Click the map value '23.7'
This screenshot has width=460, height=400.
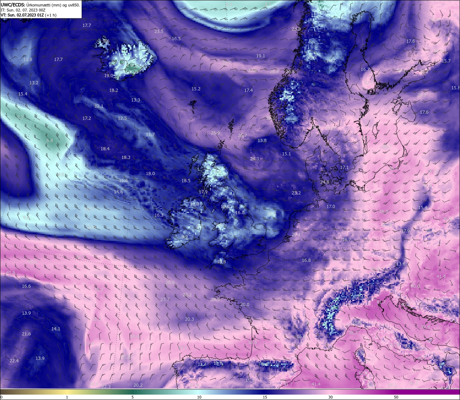pyautogui.click(x=165, y=300)
